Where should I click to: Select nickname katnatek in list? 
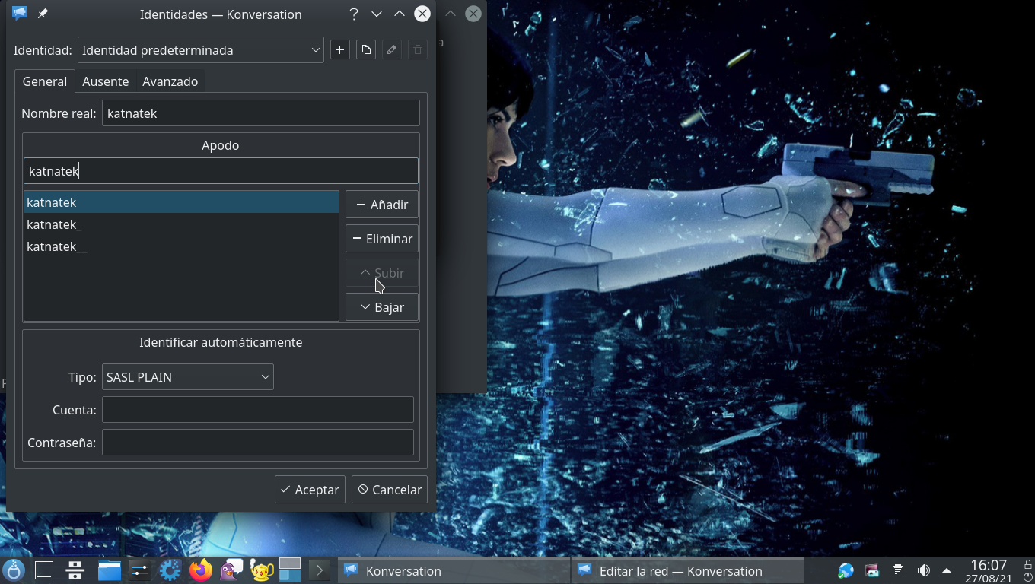181,202
